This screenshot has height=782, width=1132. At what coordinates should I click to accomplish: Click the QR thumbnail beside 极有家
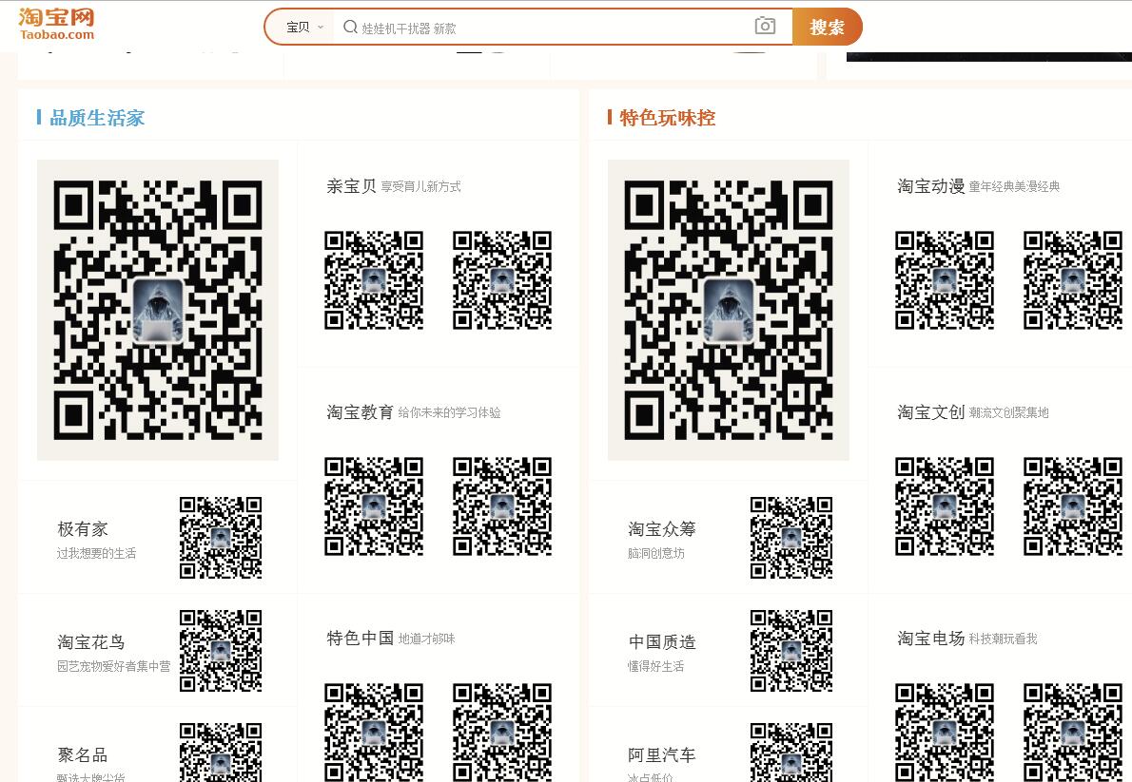pos(221,538)
